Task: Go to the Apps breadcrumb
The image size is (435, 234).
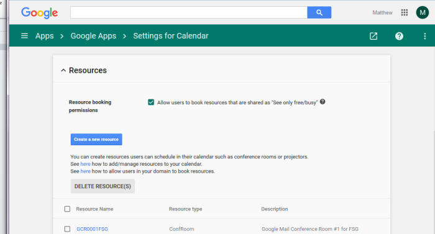Action: [44, 36]
